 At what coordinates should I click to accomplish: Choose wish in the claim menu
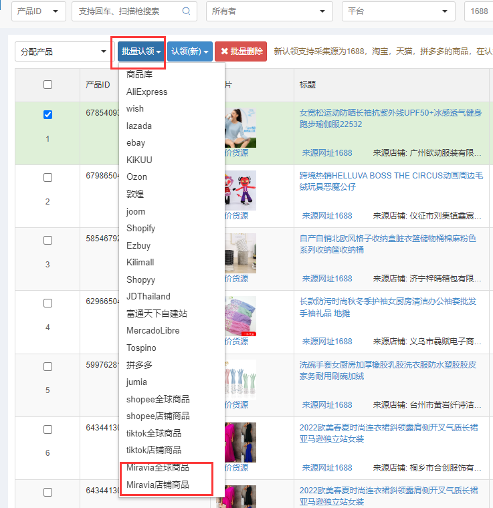pyautogui.click(x=135, y=108)
